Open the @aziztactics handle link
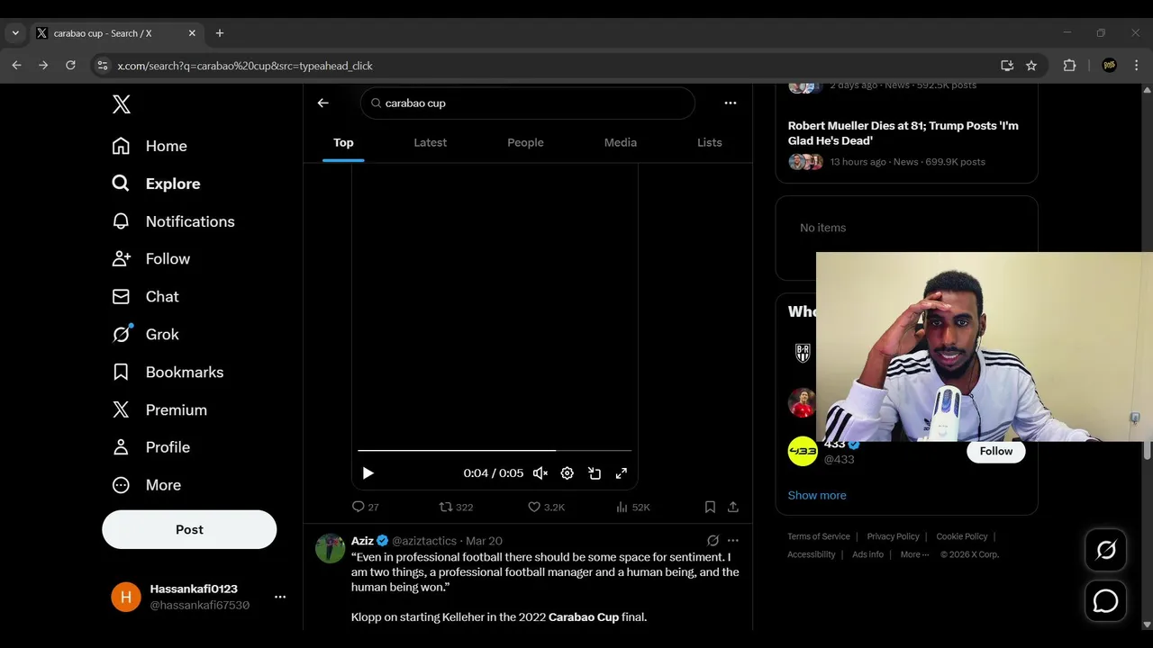Image resolution: width=1153 pixels, height=648 pixels. pyautogui.click(x=424, y=541)
